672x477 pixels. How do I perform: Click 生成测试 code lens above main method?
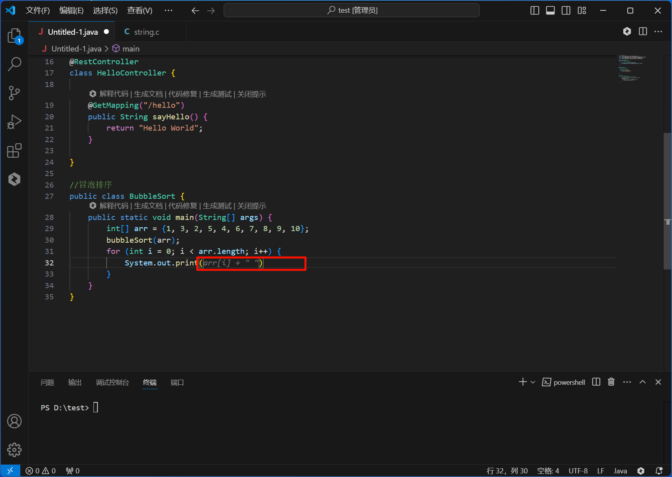[x=217, y=206]
